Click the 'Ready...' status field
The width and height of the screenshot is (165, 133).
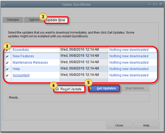pyautogui.click(x=79, y=98)
